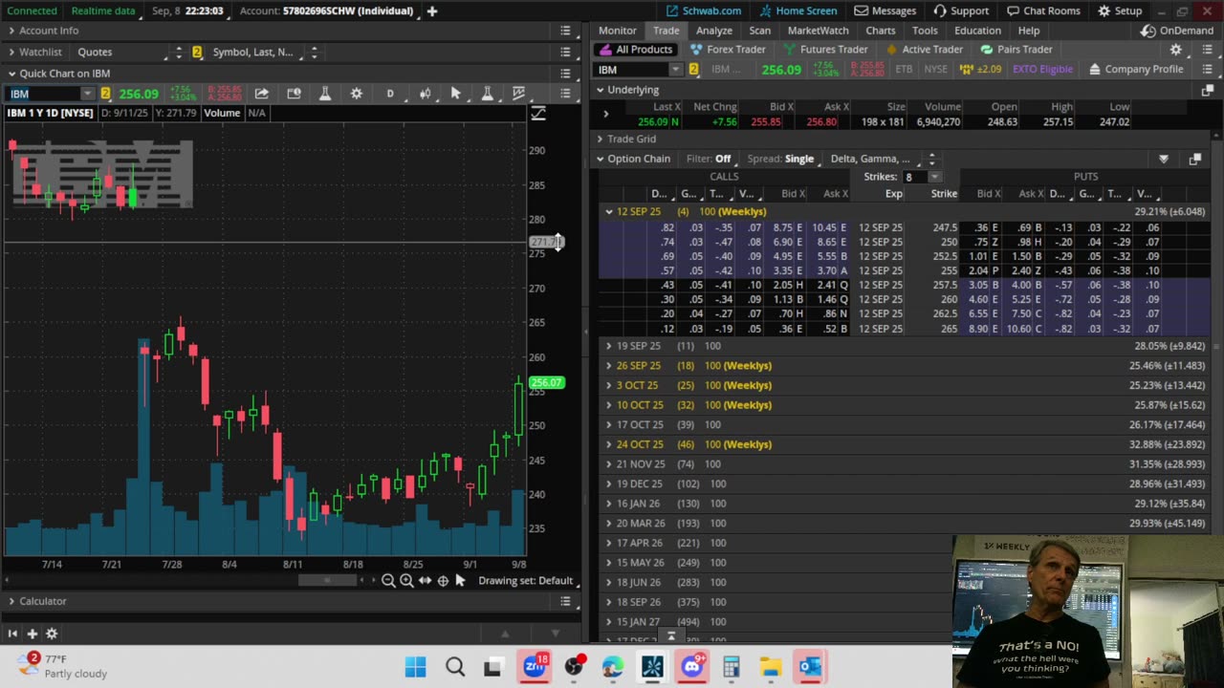
Task: Toggle pan mode with the horizontal arrows icon
Action: (425, 581)
